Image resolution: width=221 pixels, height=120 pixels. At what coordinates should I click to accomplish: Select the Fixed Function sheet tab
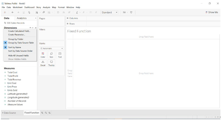pos(32,113)
